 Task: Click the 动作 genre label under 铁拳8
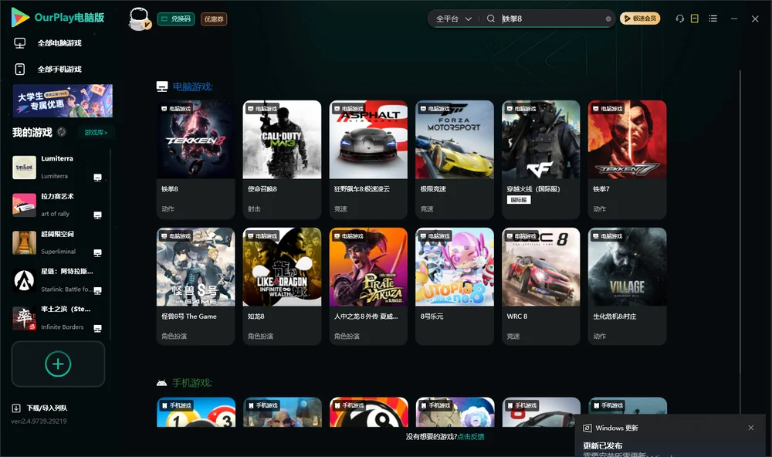click(168, 209)
